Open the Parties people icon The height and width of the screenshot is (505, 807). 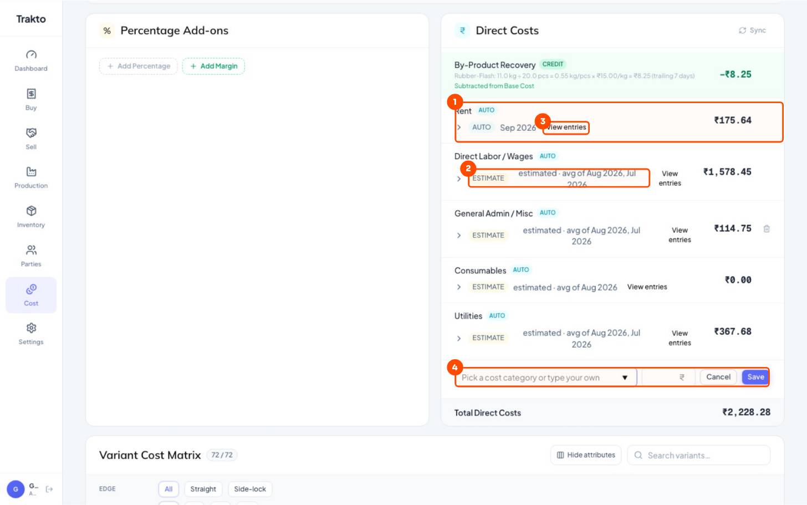pyautogui.click(x=31, y=249)
